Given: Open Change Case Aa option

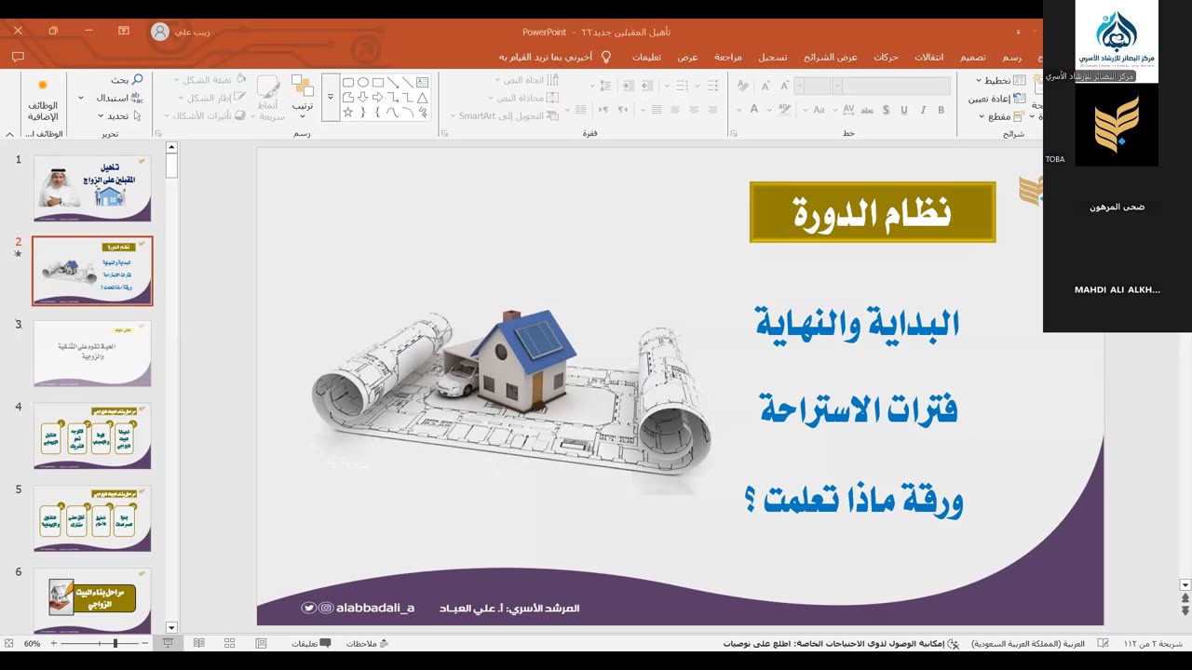Looking at the screenshot, I should [819, 110].
